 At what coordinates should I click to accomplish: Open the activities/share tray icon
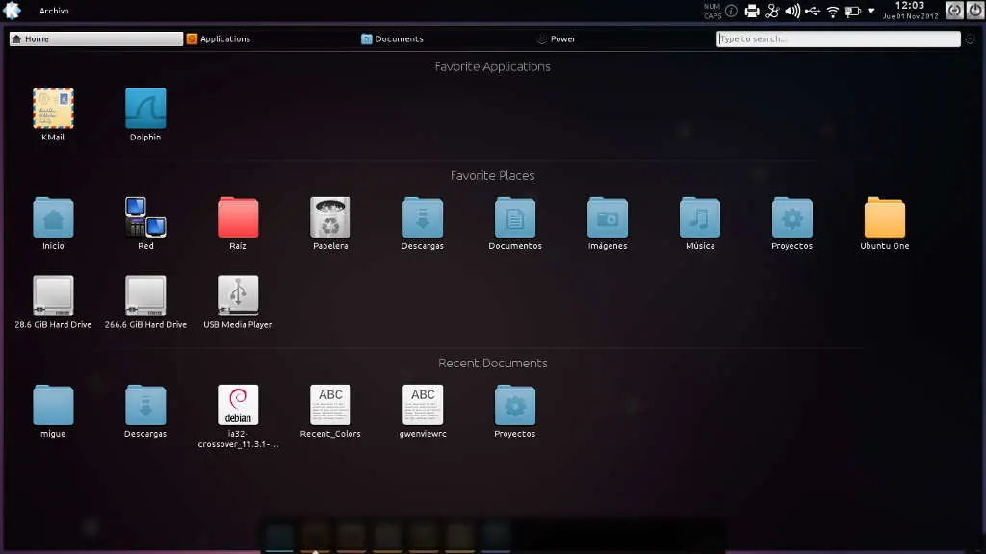point(773,11)
